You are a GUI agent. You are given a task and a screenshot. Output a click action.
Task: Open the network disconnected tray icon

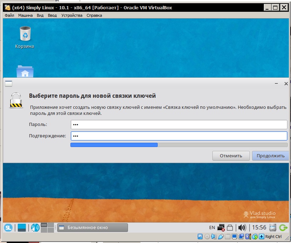221,228
